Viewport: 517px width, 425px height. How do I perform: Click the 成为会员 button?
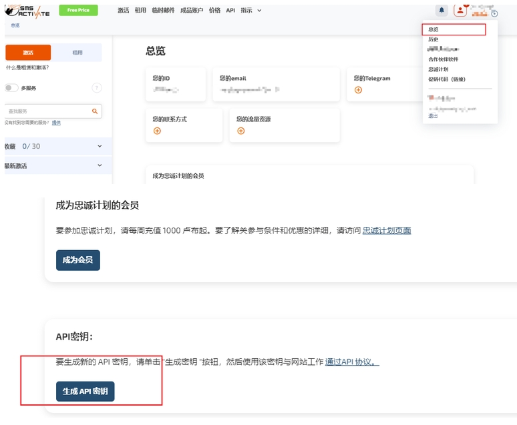77,260
